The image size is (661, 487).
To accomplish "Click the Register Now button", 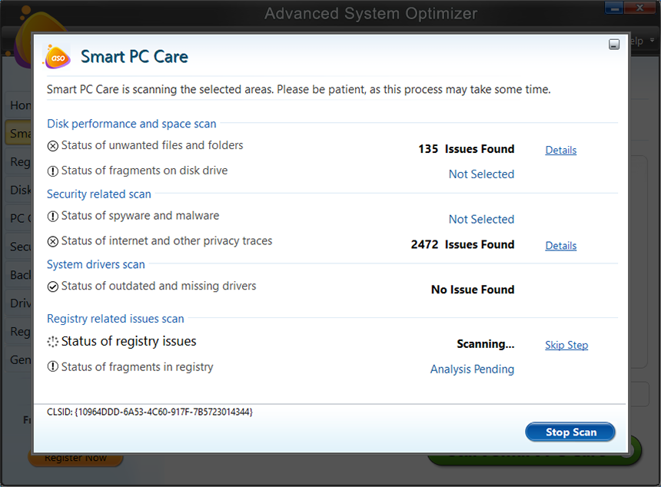I will tap(75, 457).
